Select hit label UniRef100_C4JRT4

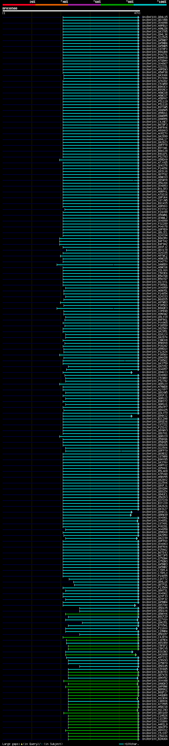tap(155, 637)
